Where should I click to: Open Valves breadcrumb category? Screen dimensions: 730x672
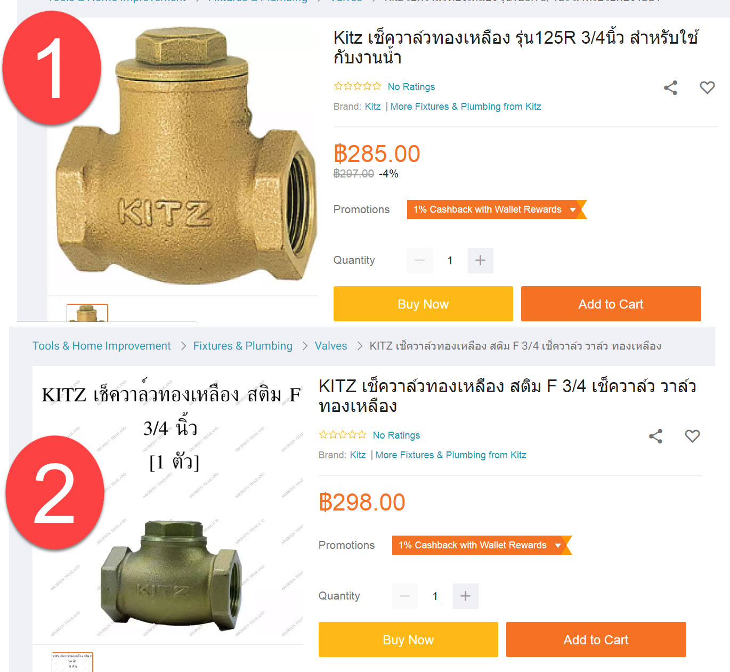pos(331,346)
